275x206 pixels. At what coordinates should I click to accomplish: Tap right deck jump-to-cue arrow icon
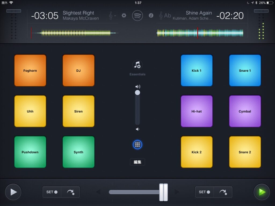click(223, 192)
